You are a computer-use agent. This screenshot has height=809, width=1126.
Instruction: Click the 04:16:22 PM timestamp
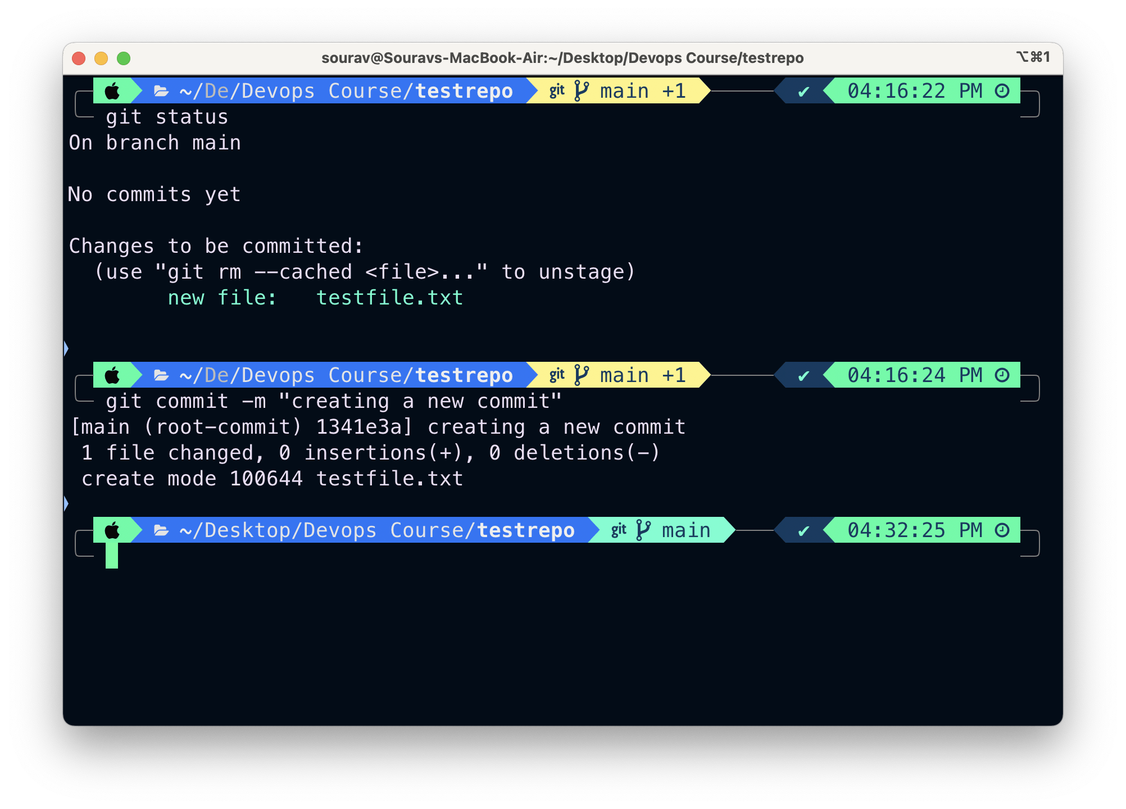pyautogui.click(x=915, y=91)
